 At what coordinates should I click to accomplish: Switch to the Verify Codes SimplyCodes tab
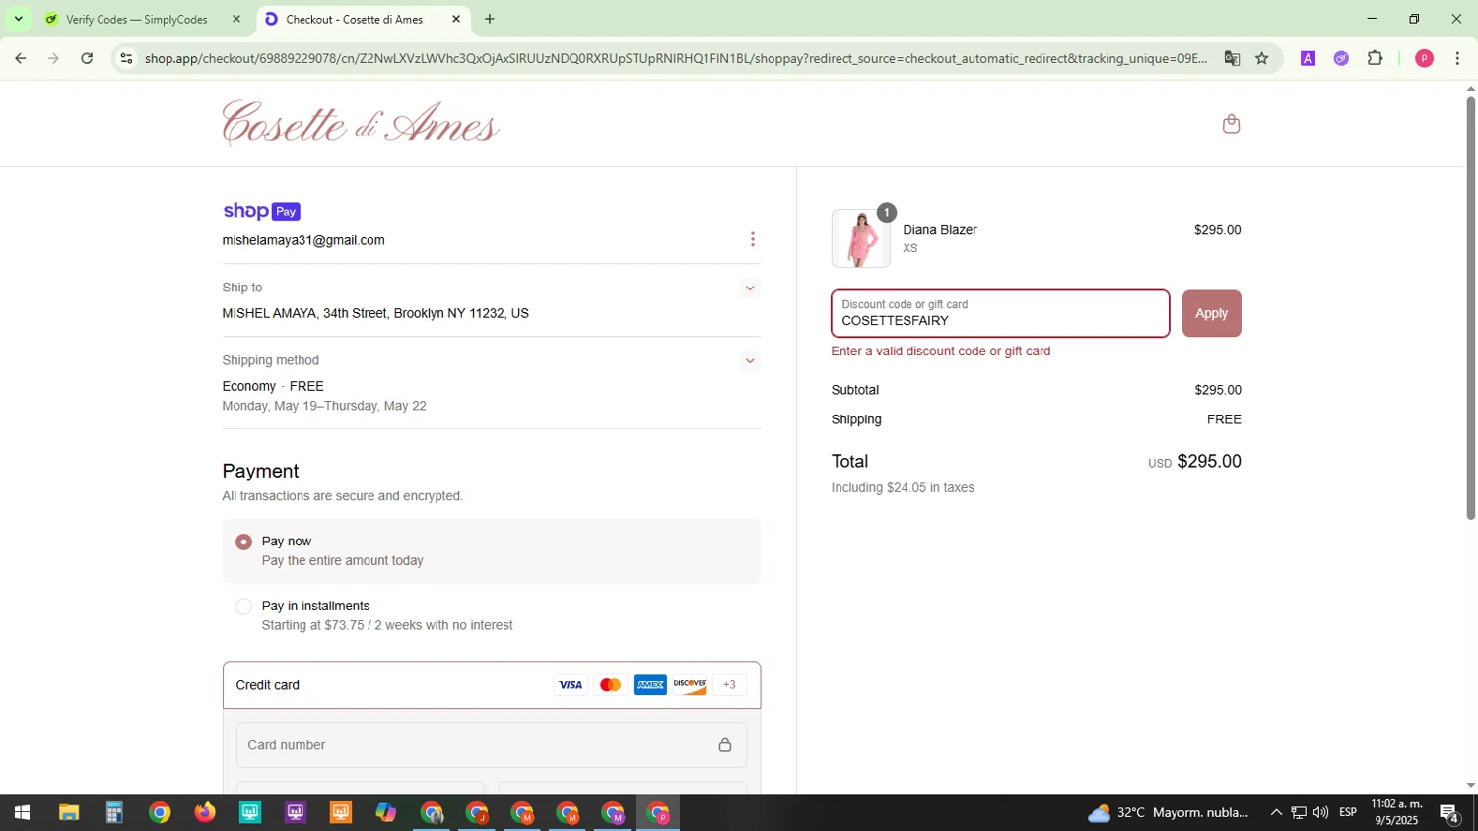[x=138, y=19]
